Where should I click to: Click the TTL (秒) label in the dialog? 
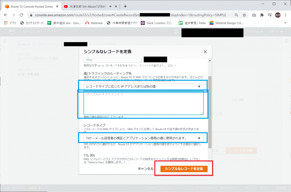point(89,155)
